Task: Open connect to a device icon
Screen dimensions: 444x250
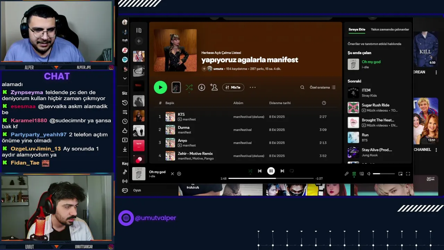Action: click(361, 174)
